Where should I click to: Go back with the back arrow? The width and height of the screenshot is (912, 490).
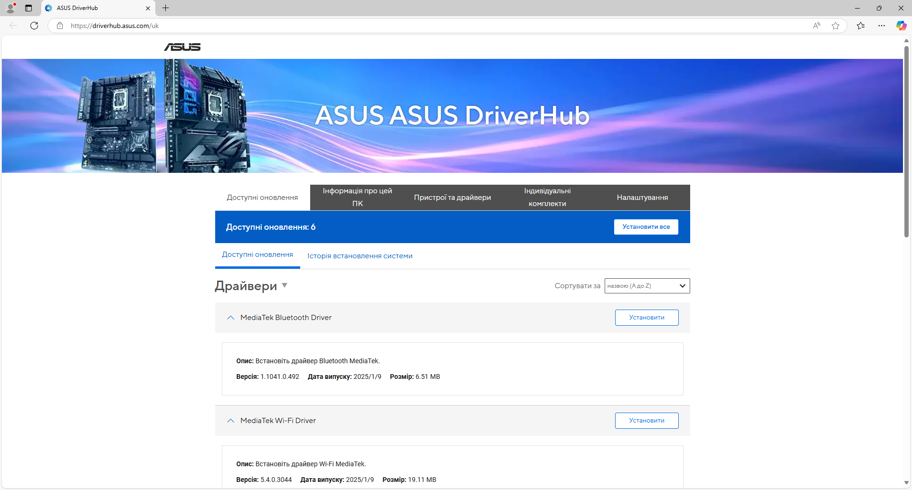coord(13,26)
